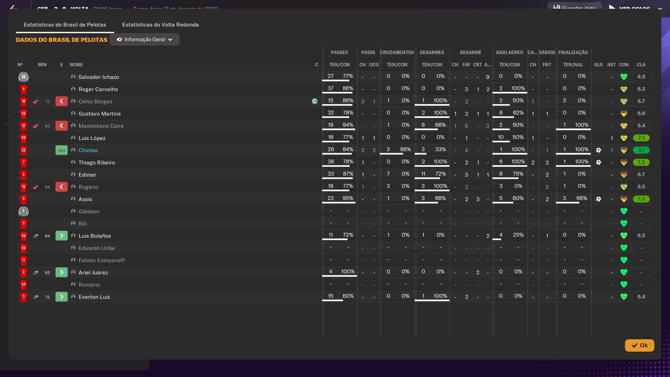Viewport: 670px width, 377px height.
Task: Click the HdJ man of the match badge for Chimba
Action: [x=61, y=150]
